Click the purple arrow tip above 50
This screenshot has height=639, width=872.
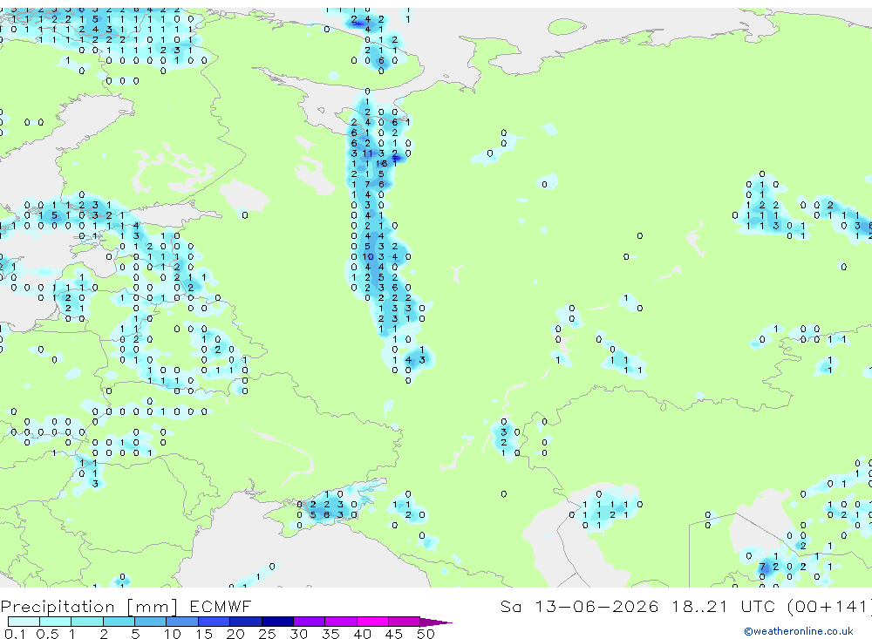(x=436, y=622)
